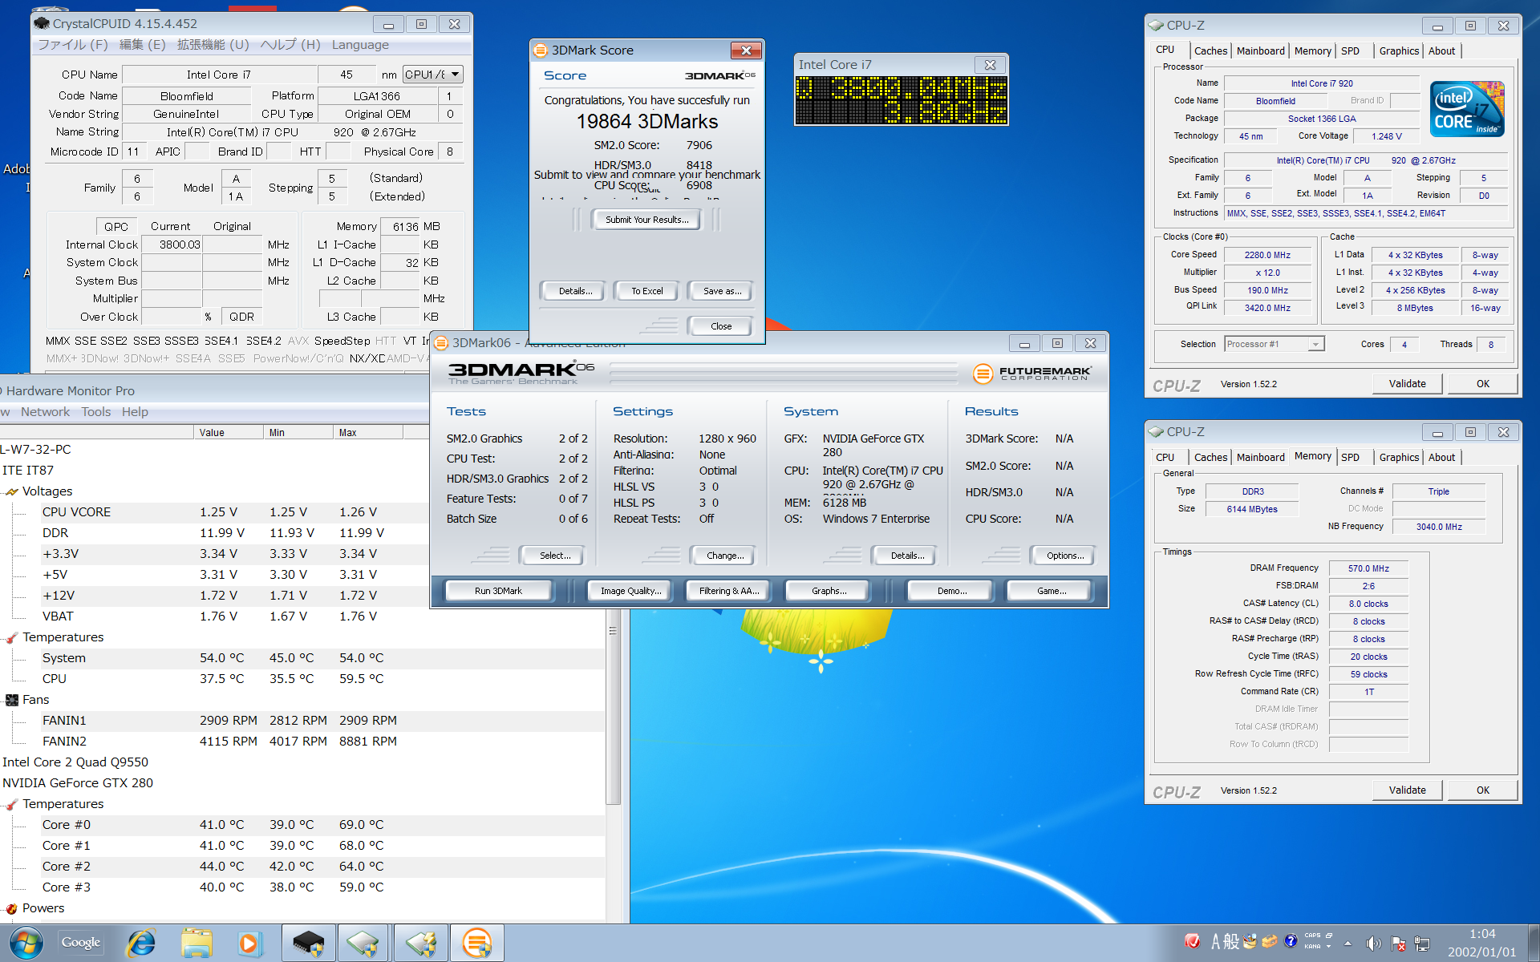Open the network tray icon
This screenshot has width=1540, height=962.
click(x=1422, y=944)
